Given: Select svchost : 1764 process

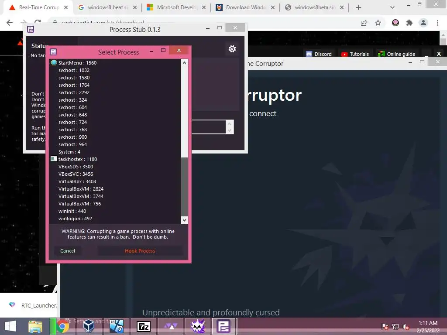Looking at the screenshot, I should (115, 85).
